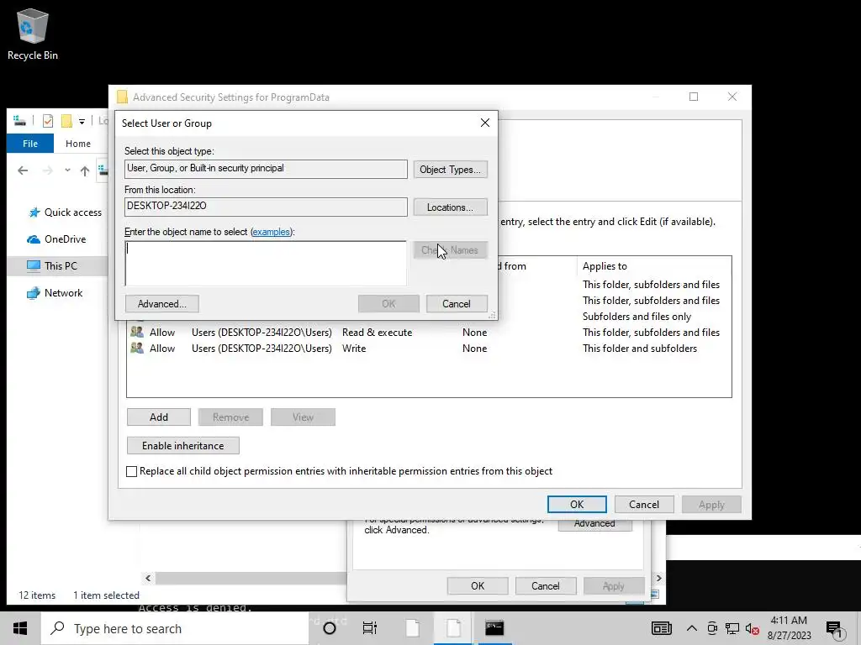The width and height of the screenshot is (861, 645).
Task: Click the taskbar search box
Action: 175,628
